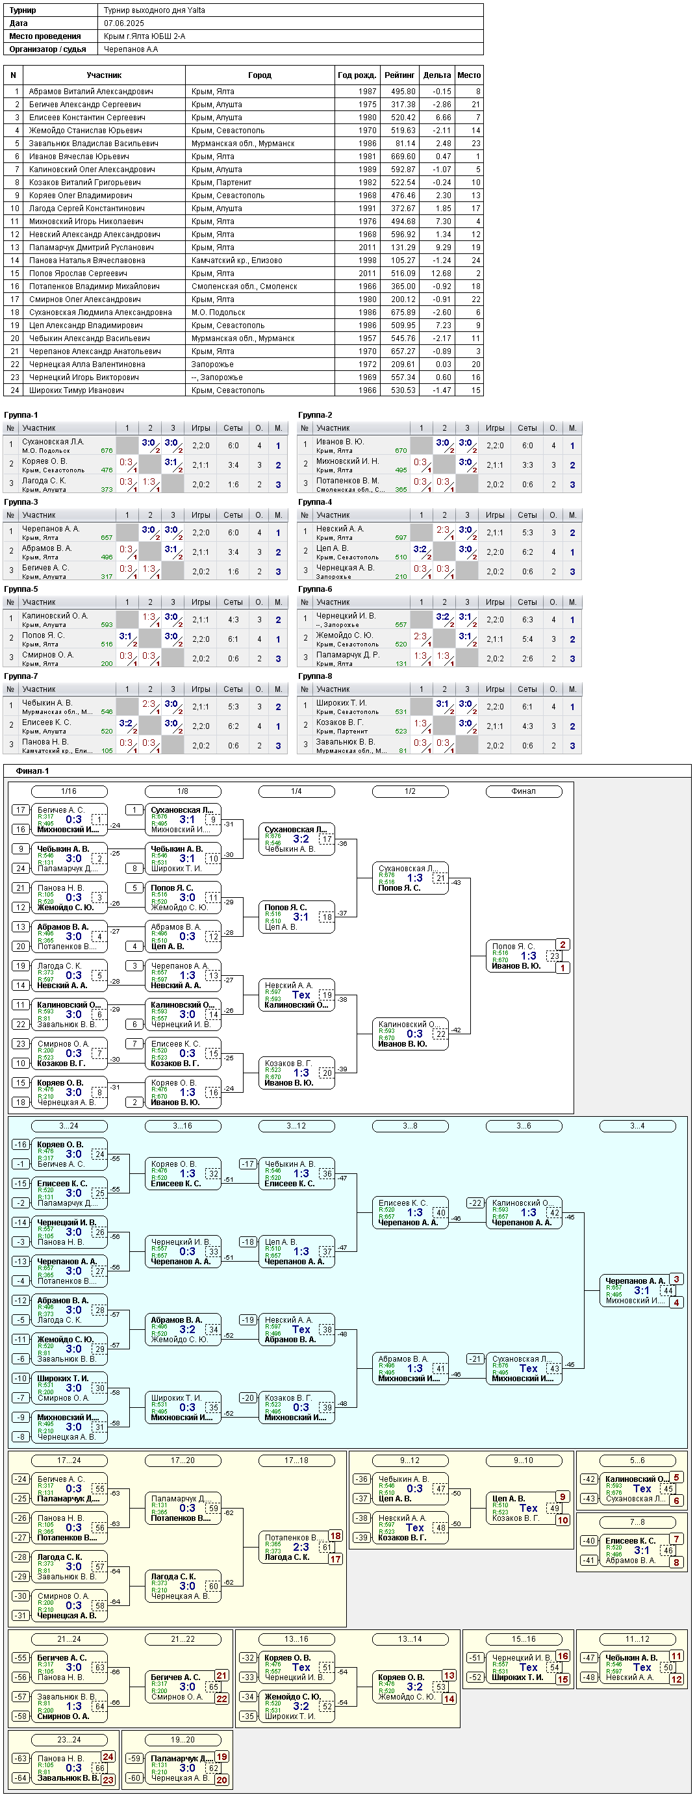The width and height of the screenshot is (695, 1797).
Task: Click the tournament name "Турнир выходного дня Yalta"
Action: click(154, 10)
